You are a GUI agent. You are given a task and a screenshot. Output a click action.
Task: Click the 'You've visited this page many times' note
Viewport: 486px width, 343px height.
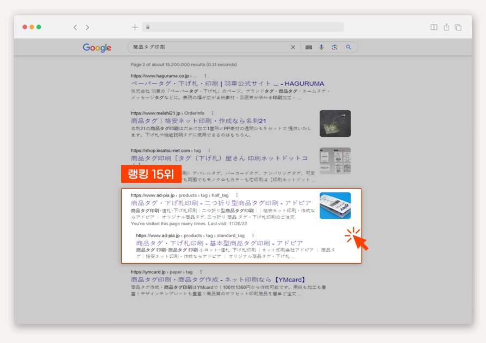(189, 224)
